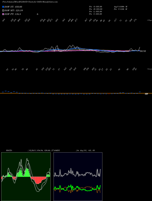Click the MACD (12,26,9) header text
This screenshot has height=201, width=152.
(32, 150)
